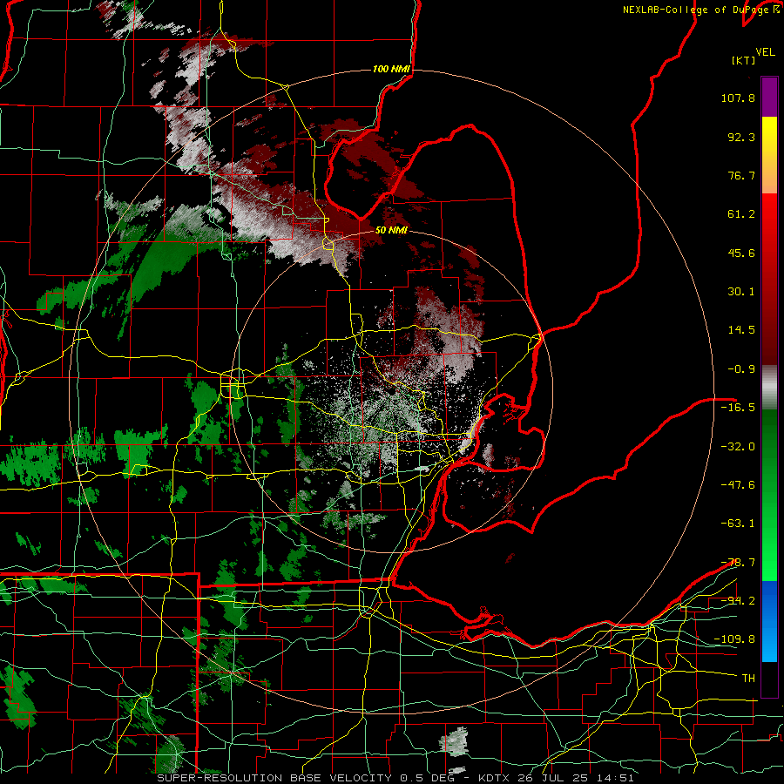784x784 pixels.
Task: Select the 14.5 legend value
Action: tap(741, 330)
